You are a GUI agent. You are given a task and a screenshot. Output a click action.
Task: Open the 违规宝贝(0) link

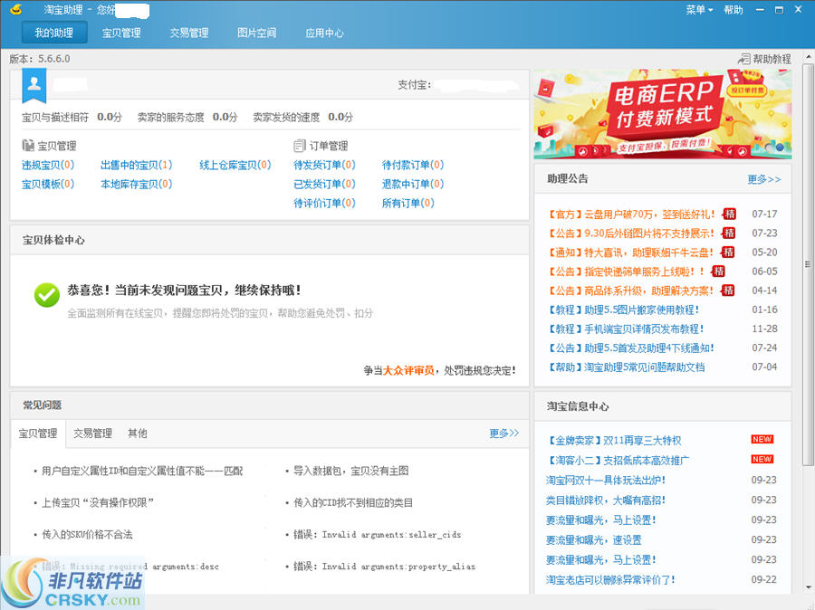coord(48,166)
